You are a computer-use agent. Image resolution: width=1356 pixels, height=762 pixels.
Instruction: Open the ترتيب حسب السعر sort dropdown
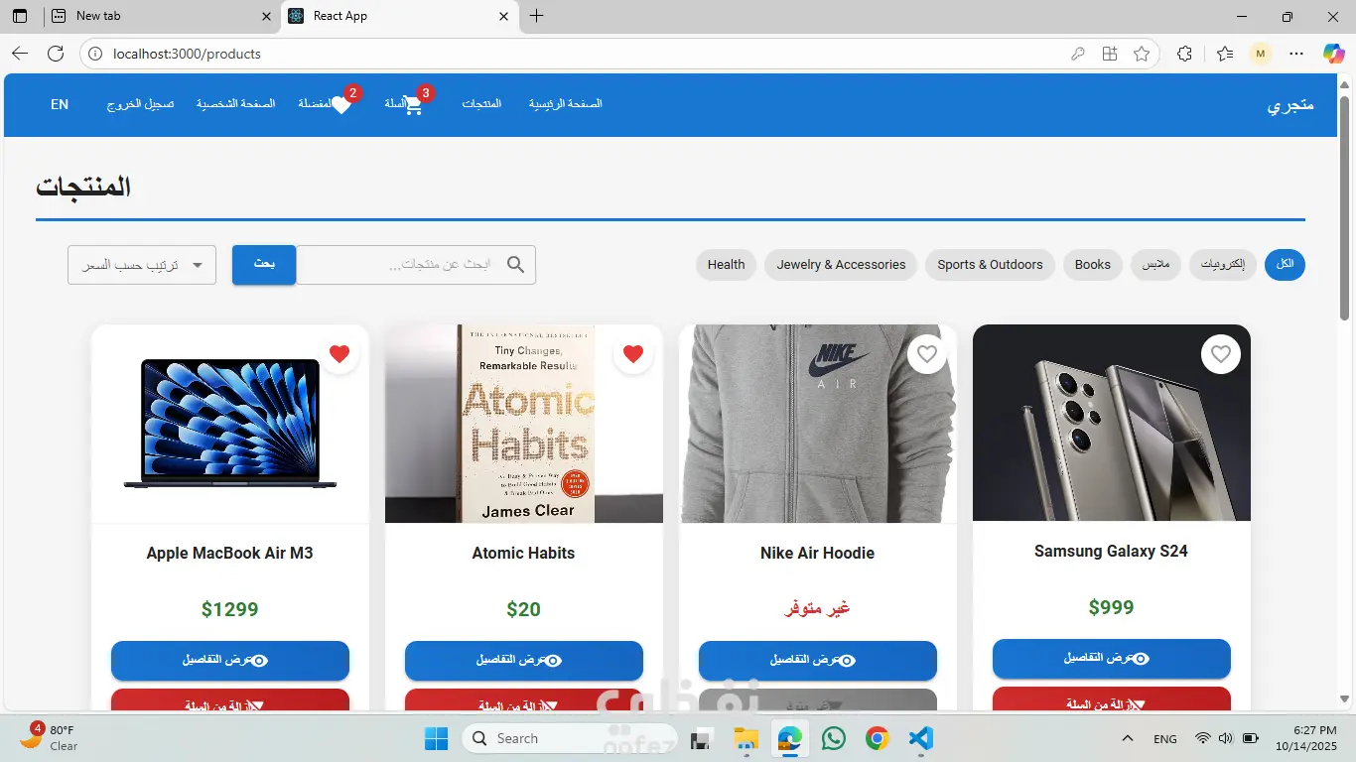[x=142, y=265]
